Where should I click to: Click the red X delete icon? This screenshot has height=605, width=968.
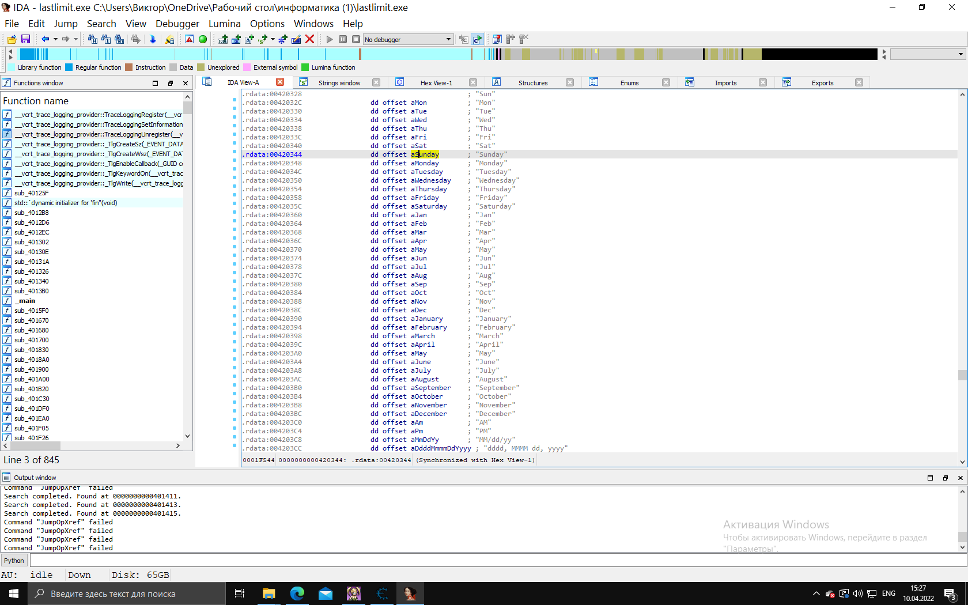click(310, 39)
